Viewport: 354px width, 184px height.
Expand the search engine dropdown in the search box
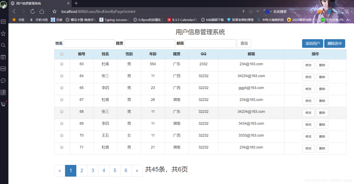pyautogui.click(x=270, y=11)
